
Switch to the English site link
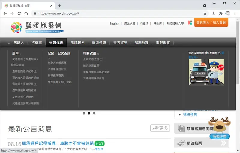pos(114,24)
